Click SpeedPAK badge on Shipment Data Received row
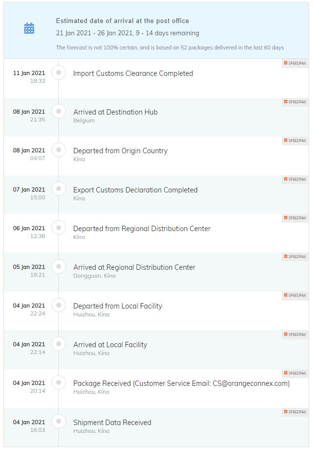 point(295,412)
